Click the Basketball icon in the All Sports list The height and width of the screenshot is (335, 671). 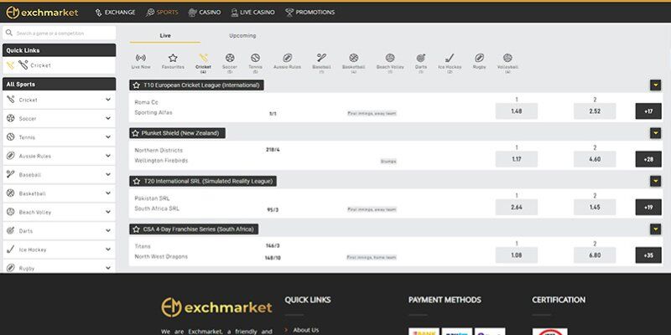[x=11, y=193]
